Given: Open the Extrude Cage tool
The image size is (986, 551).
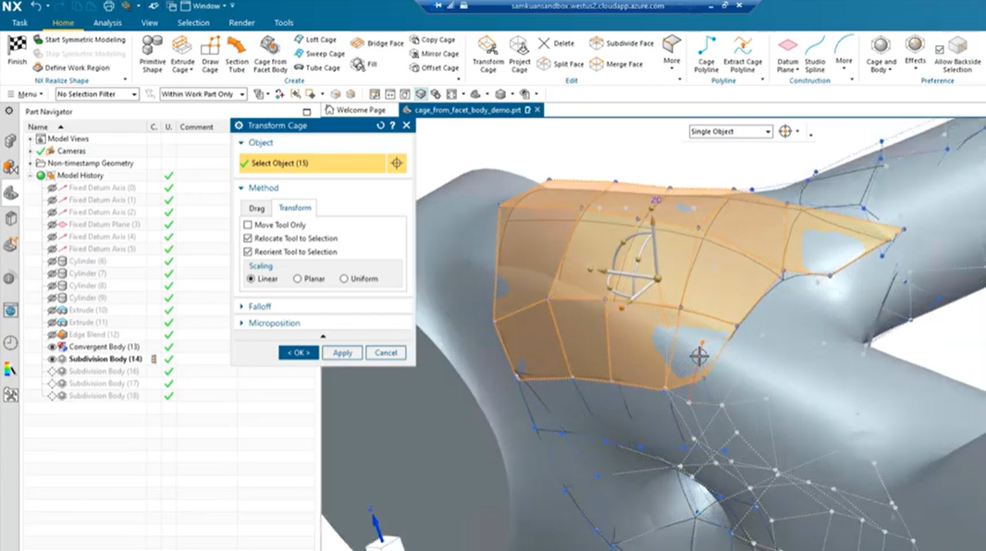Looking at the screenshot, I should pyautogui.click(x=182, y=54).
